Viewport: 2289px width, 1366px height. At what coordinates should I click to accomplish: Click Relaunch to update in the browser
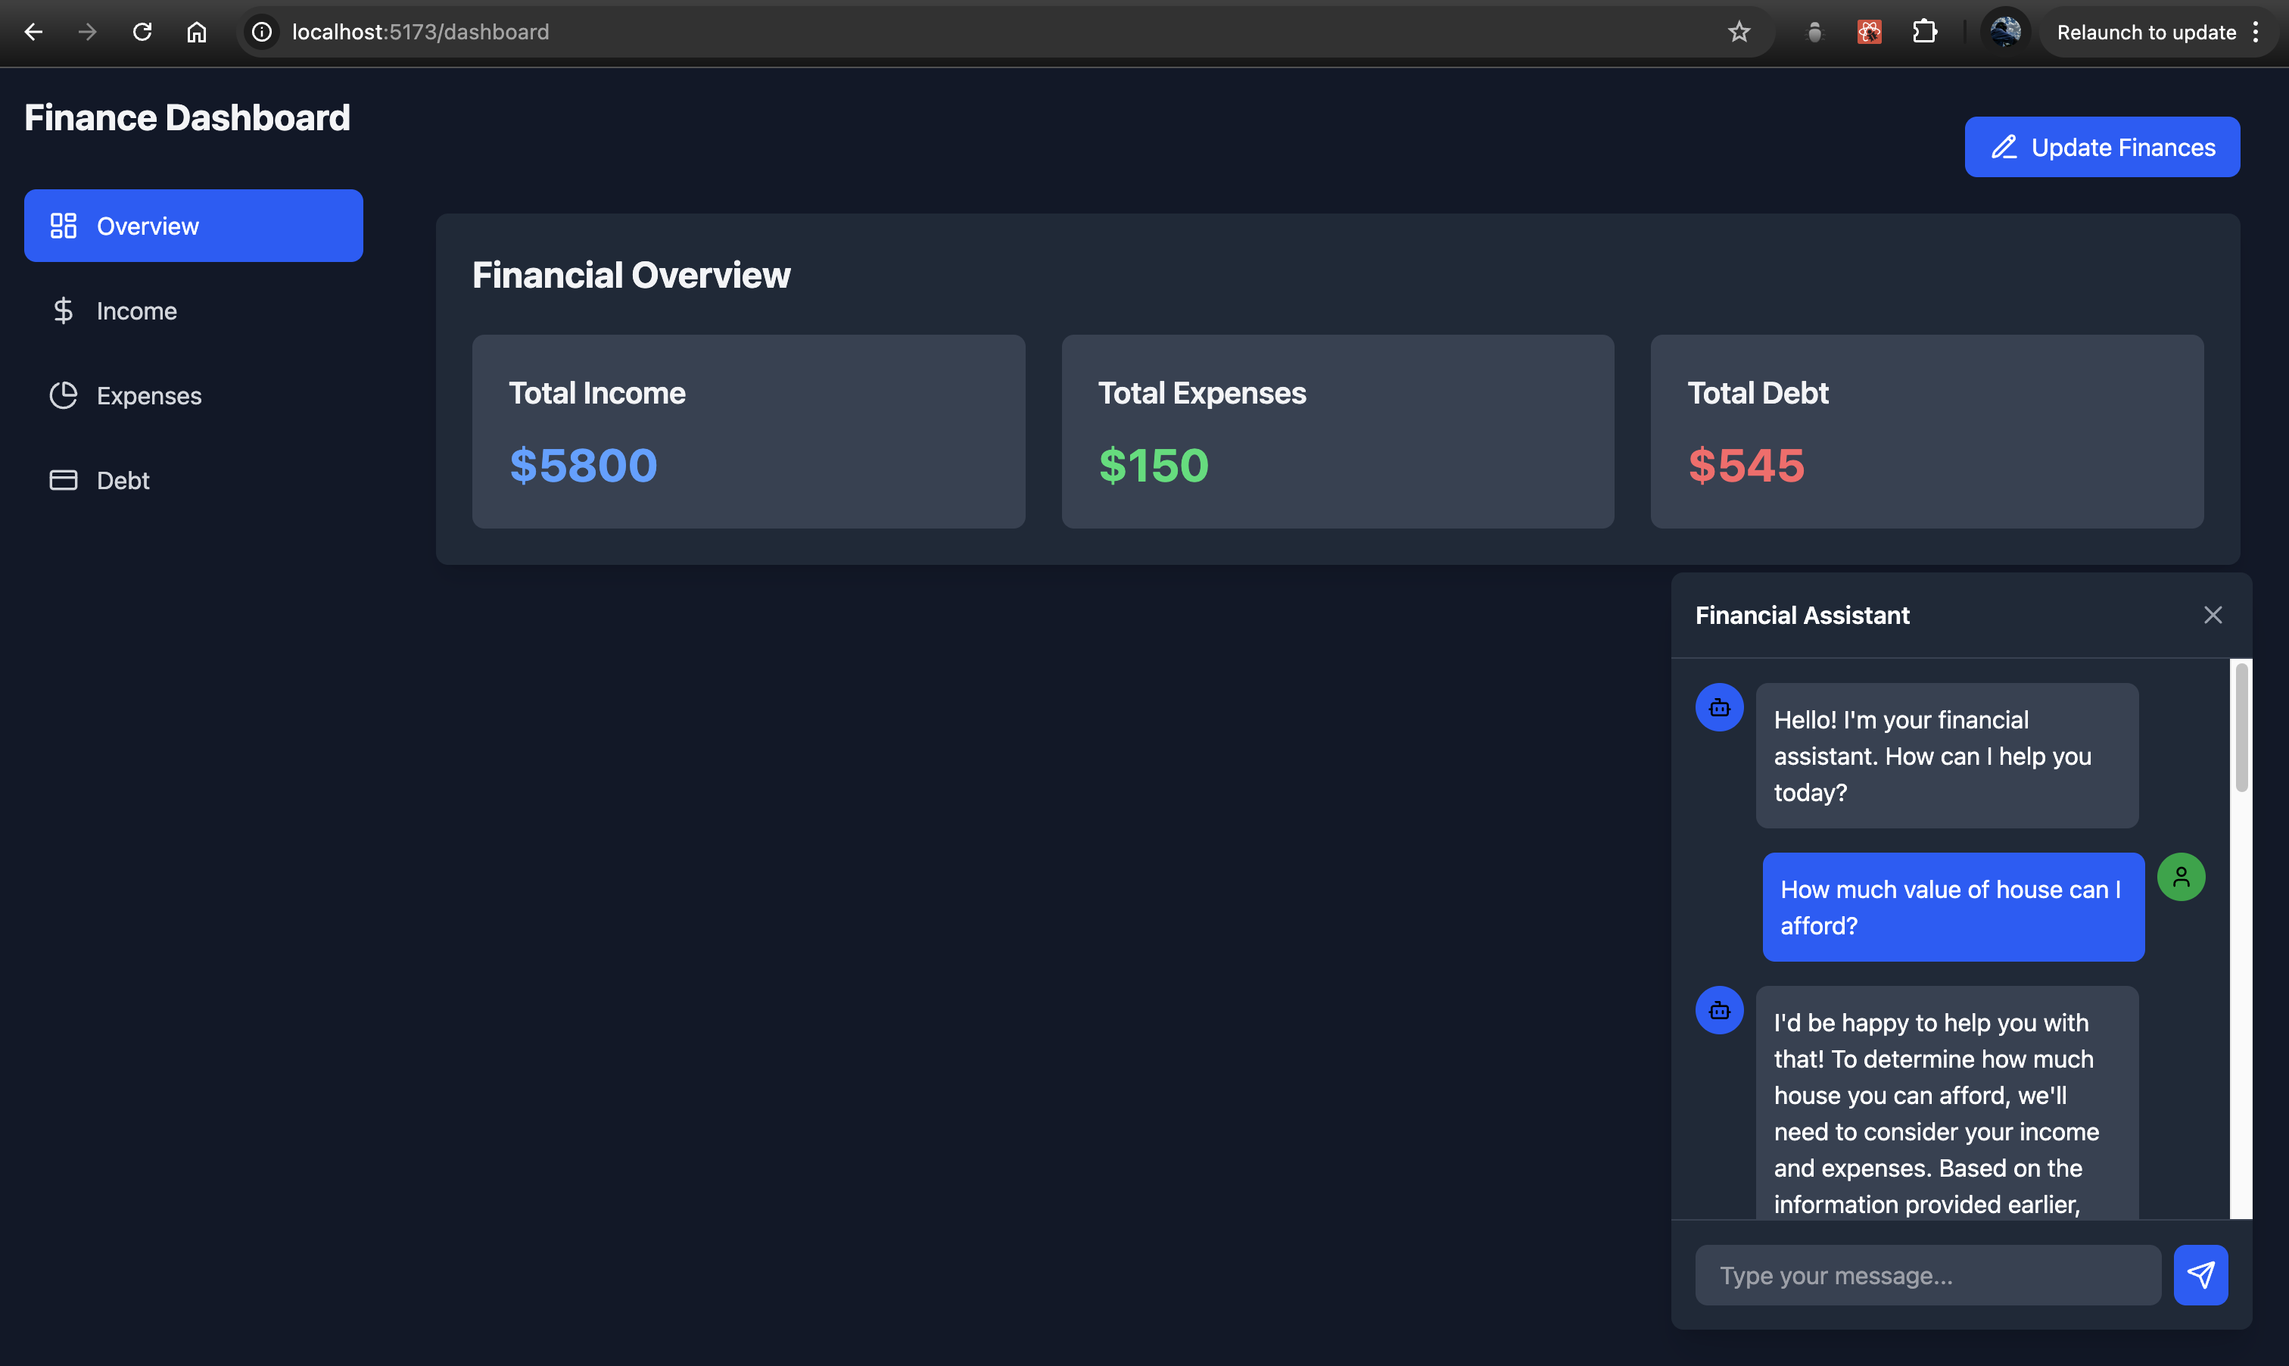(2145, 33)
